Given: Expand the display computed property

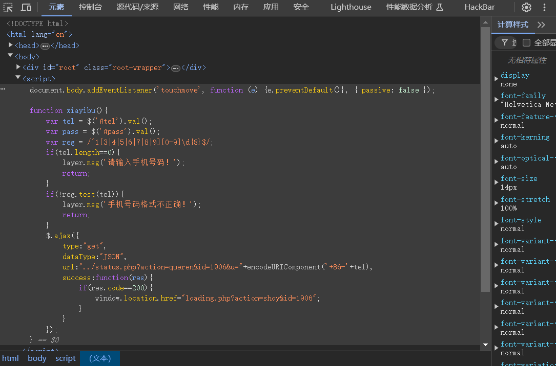Looking at the screenshot, I should point(496,79).
